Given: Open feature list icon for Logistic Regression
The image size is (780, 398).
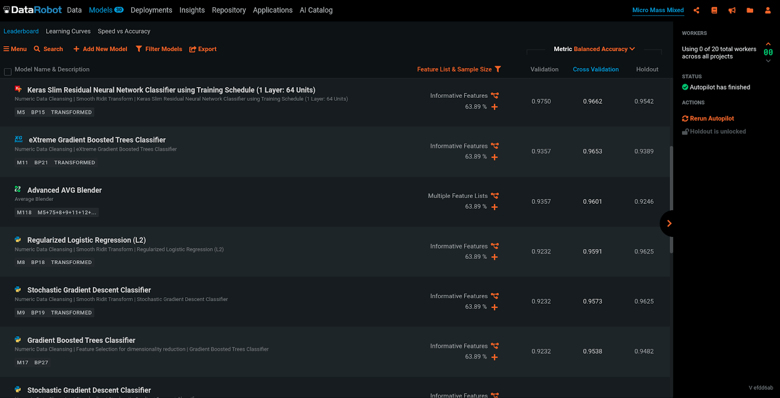Looking at the screenshot, I should coord(495,246).
